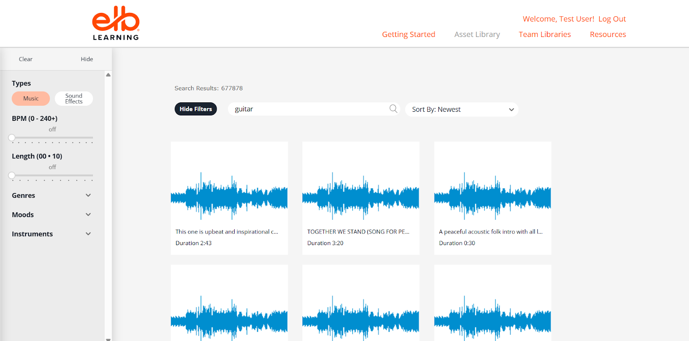
Task: Open the Team Libraries menu item
Action: [544, 34]
